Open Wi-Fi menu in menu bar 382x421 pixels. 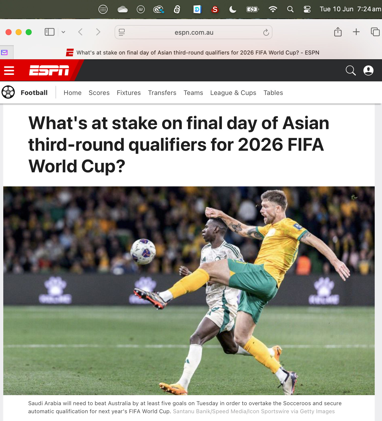[x=273, y=9]
